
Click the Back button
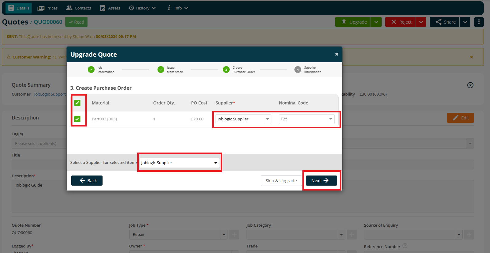coord(87,180)
